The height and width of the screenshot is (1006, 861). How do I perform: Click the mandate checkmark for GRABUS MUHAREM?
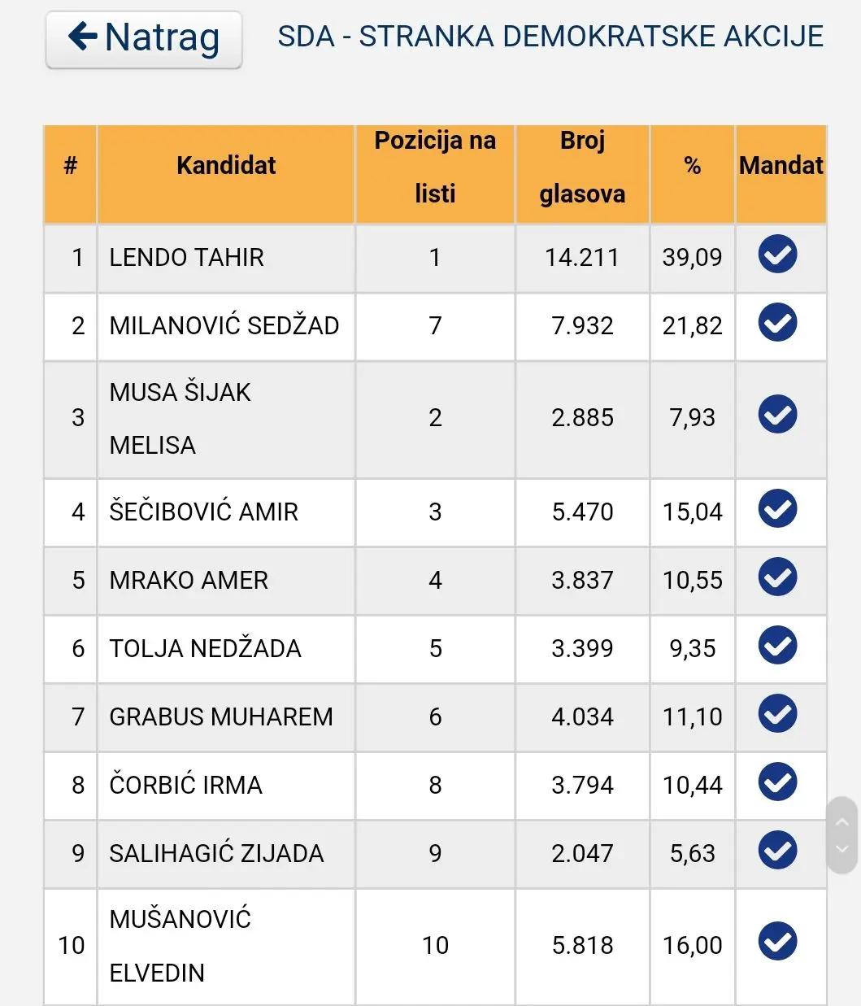[x=777, y=714]
